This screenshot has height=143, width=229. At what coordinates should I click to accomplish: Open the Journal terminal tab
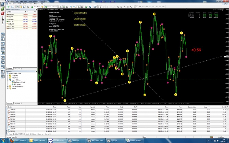point(47,134)
